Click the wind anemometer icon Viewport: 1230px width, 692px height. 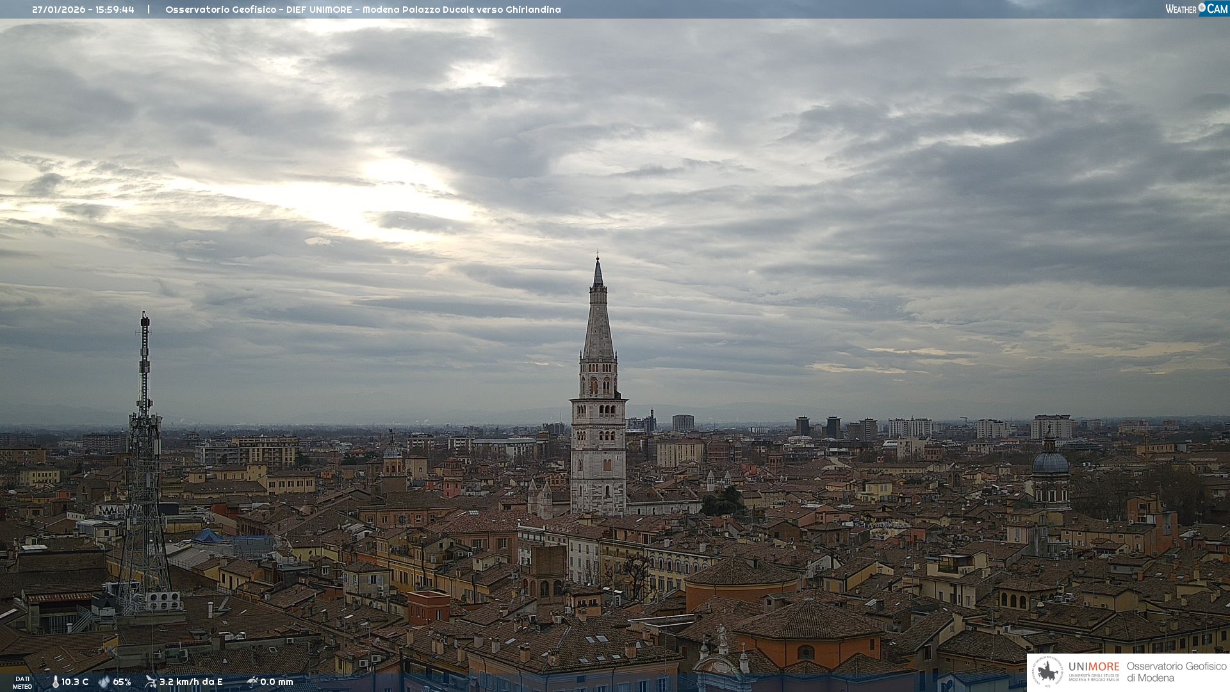click(151, 682)
